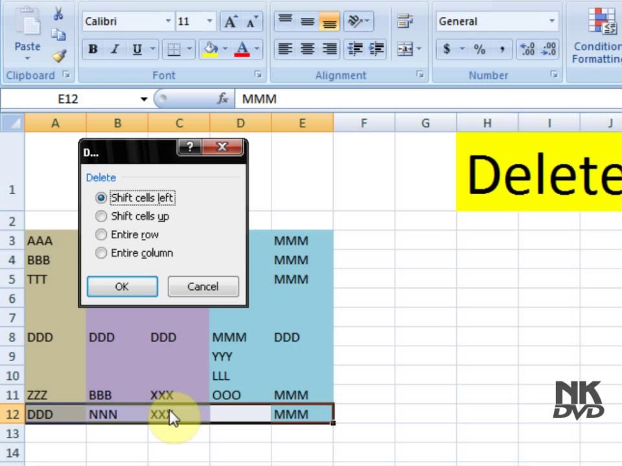Viewport: 622px width, 466px height.
Task: Apply Underline formatting
Action: click(137, 49)
